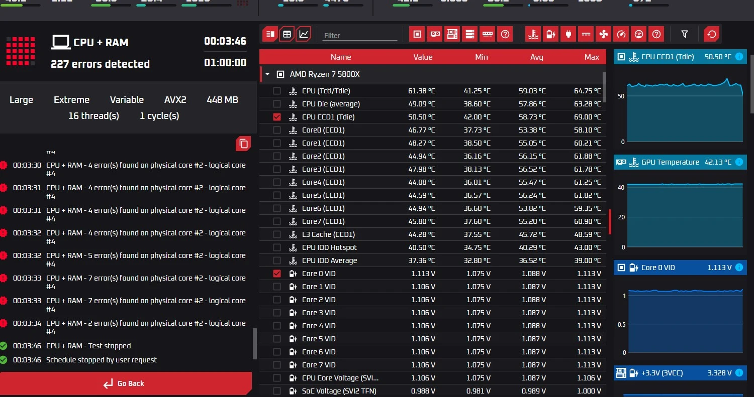Click the 0.988 V SoC voltage value
Image resolution: width=754 pixels, height=397 pixels.
click(x=423, y=391)
